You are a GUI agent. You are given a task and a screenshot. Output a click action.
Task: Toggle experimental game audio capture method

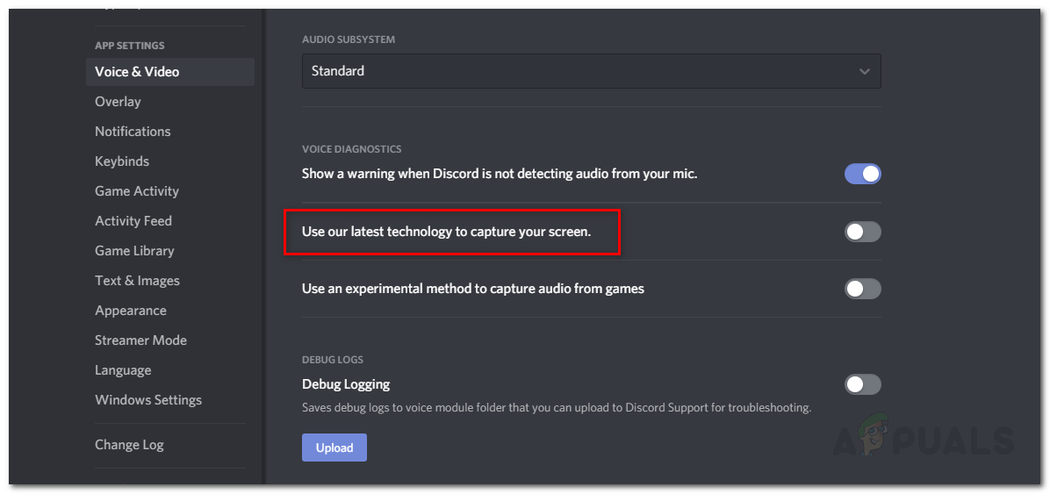click(862, 289)
